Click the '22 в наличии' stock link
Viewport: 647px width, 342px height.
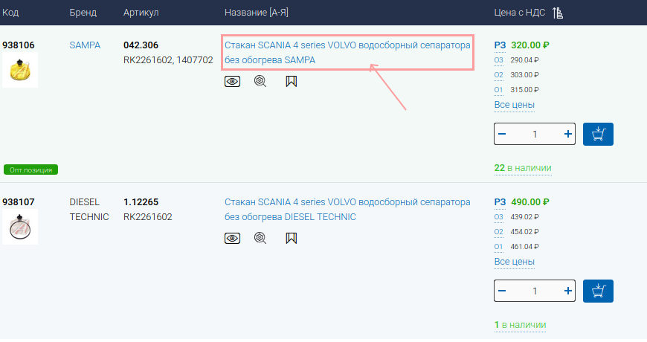[x=523, y=168]
